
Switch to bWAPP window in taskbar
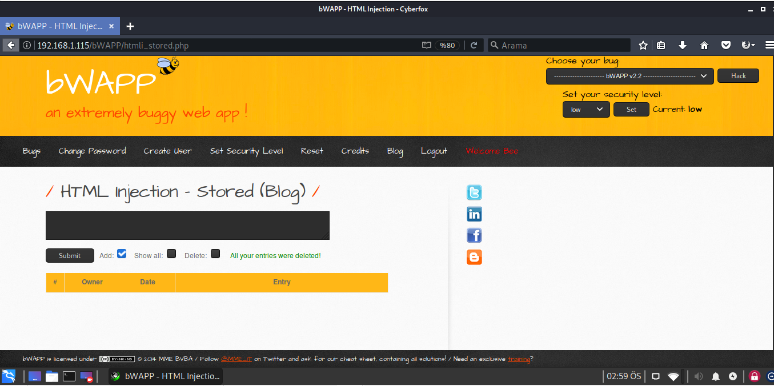pos(165,376)
